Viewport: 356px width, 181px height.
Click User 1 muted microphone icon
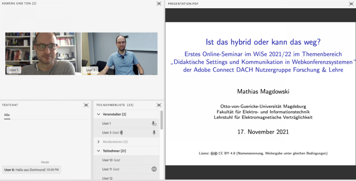(x=154, y=123)
